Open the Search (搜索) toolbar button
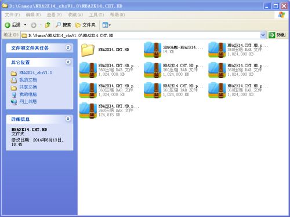This screenshot has width=290, height=217. (63, 25)
